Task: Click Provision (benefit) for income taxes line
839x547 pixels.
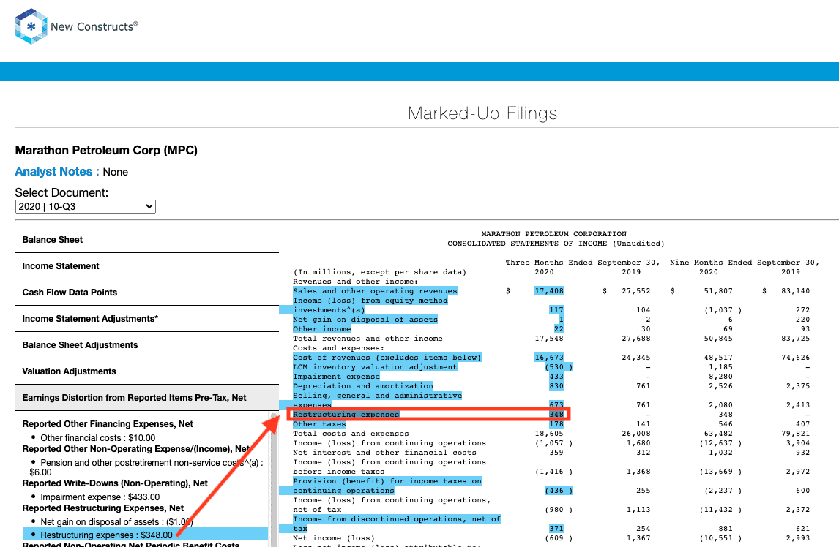Action: [x=387, y=486]
